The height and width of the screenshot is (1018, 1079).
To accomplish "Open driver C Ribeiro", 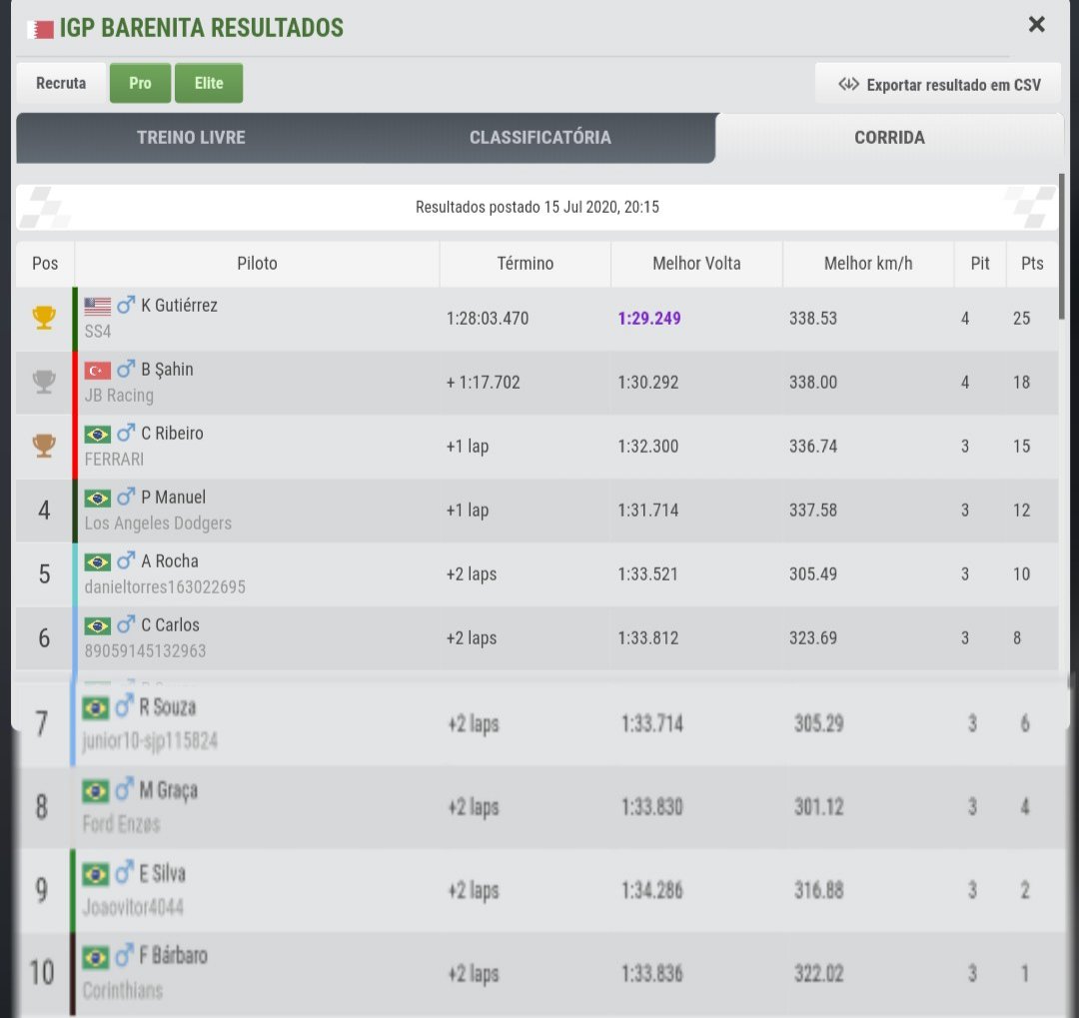I will point(172,434).
